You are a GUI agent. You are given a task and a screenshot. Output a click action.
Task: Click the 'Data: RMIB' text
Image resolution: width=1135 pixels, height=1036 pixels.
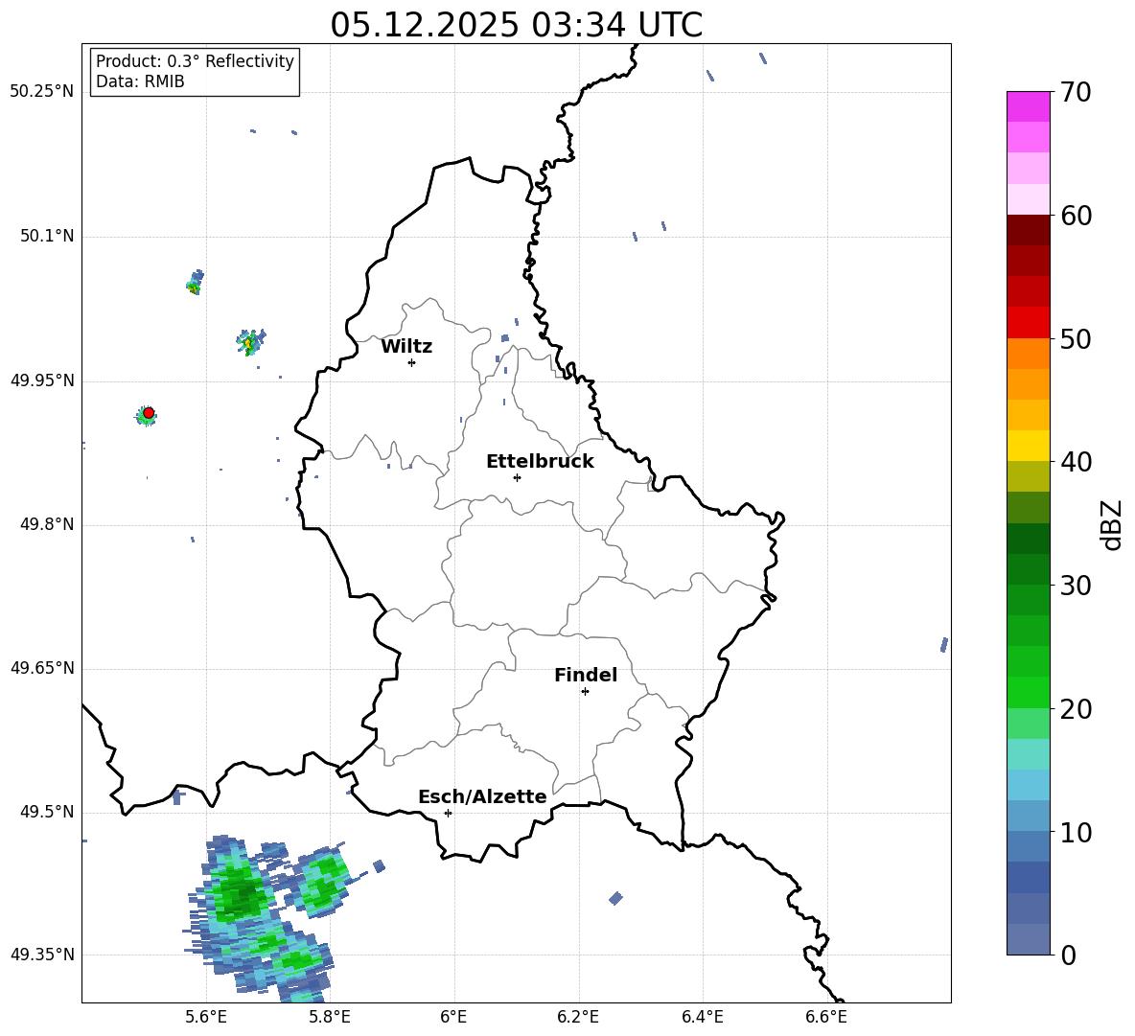[140, 81]
